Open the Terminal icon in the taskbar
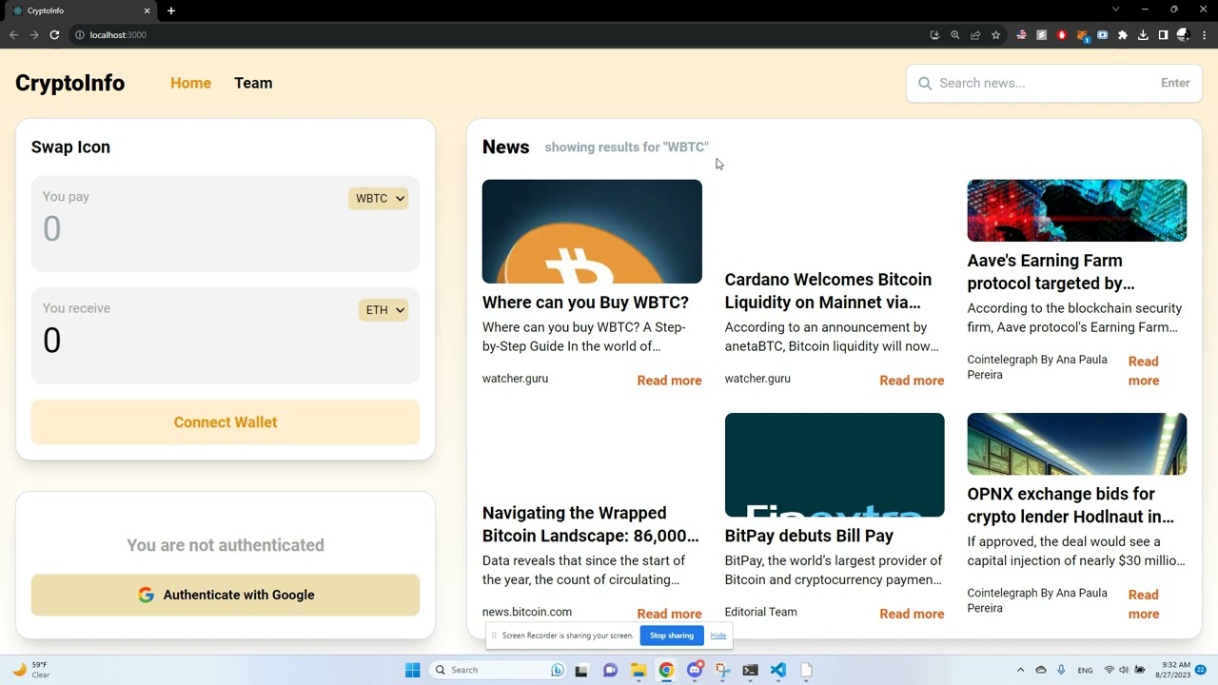The image size is (1218, 685). (751, 670)
